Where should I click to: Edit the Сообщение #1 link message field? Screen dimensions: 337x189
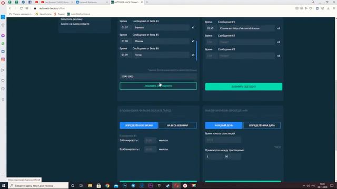click(246, 28)
